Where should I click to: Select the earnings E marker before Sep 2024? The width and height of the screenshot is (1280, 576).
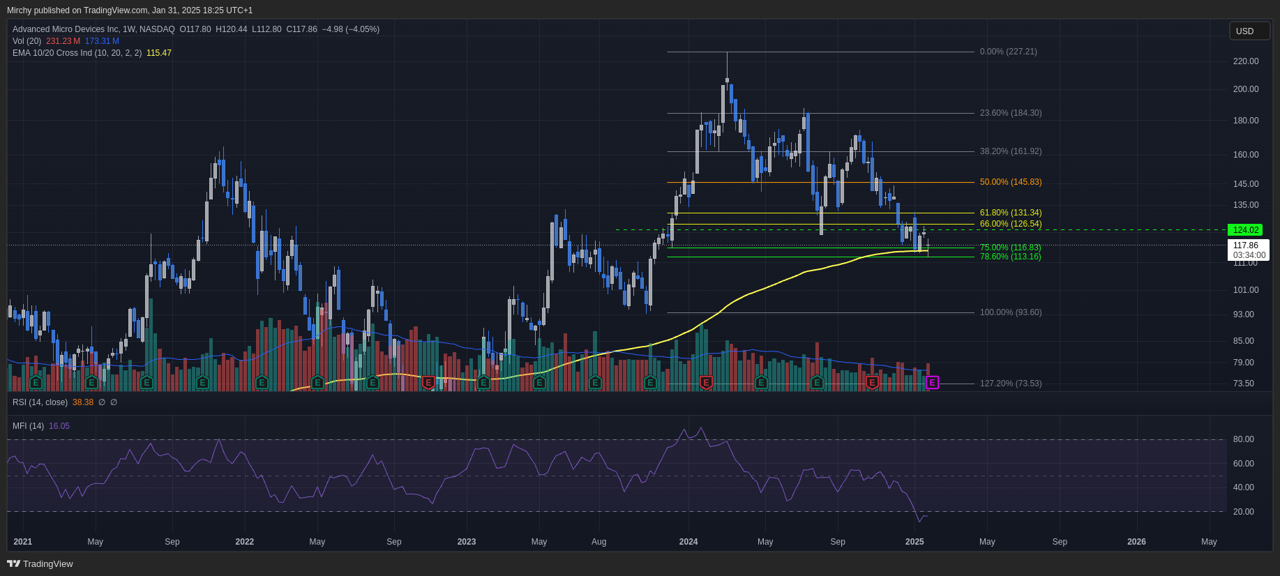817,382
